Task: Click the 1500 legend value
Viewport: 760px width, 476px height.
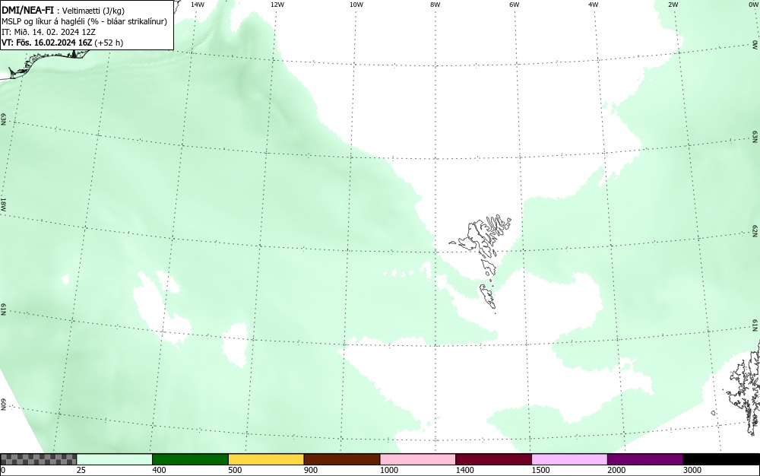Action: tap(540, 470)
